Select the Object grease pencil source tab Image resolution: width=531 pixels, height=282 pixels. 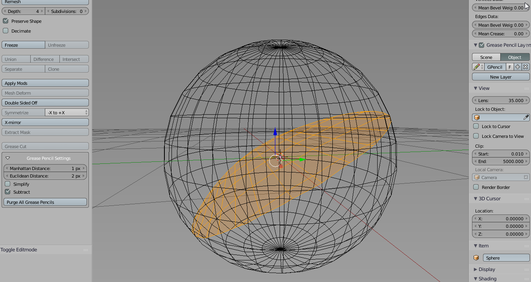[x=515, y=57]
